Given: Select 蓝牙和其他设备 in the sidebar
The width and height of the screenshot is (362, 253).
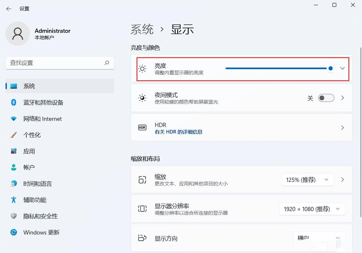Looking at the screenshot, I should 42,102.
